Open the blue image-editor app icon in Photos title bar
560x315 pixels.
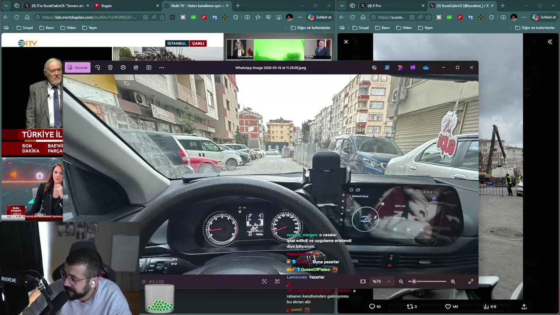pos(387,67)
